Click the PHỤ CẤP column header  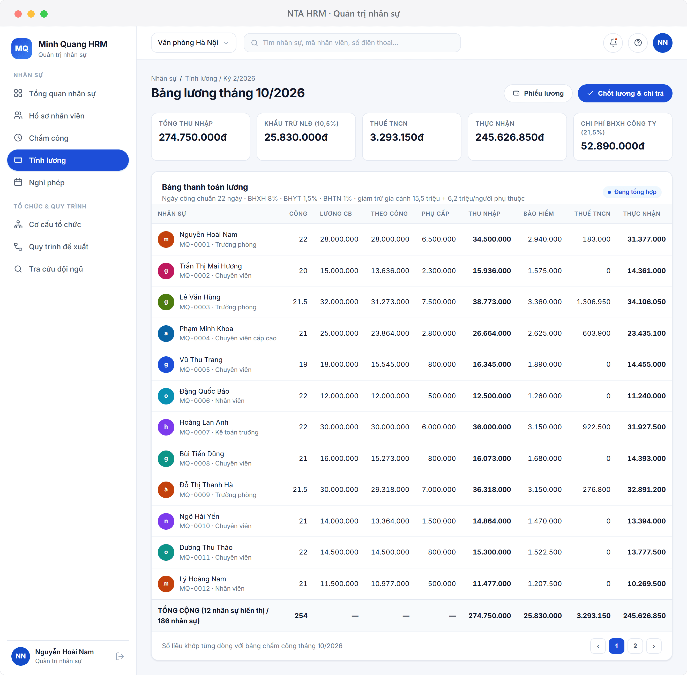coord(435,214)
